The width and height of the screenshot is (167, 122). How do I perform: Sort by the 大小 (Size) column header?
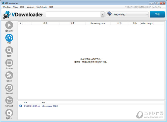click(x=134, y=23)
